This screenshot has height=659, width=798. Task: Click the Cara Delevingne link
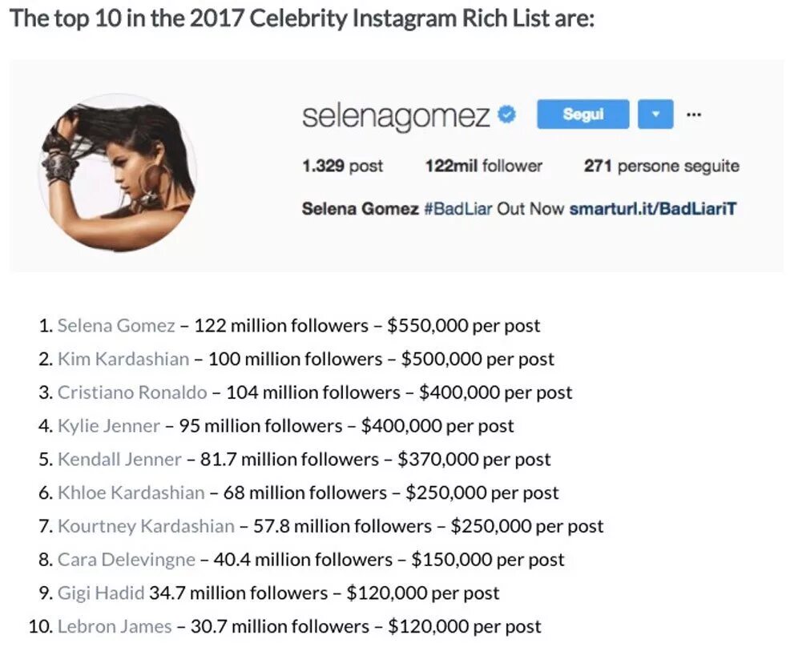(127, 560)
